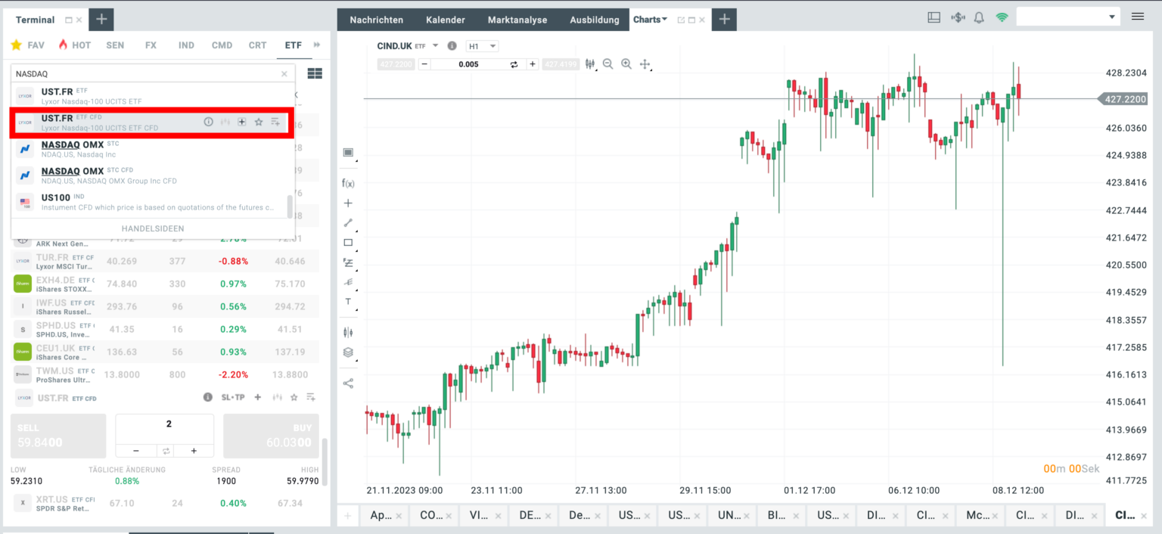Increase order volume with the plus stepper
1162x534 pixels.
pos(194,450)
